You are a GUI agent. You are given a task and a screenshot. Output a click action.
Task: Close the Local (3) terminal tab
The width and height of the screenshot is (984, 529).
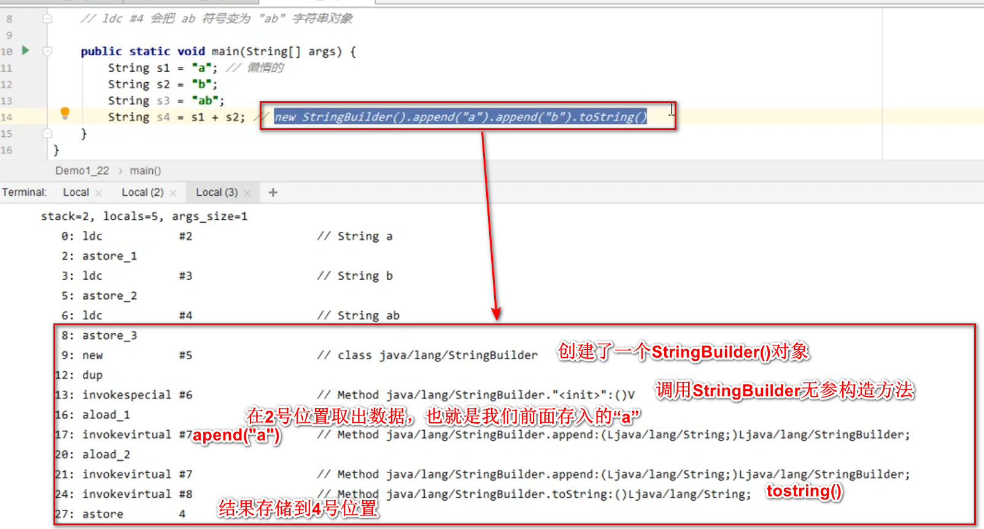click(247, 193)
